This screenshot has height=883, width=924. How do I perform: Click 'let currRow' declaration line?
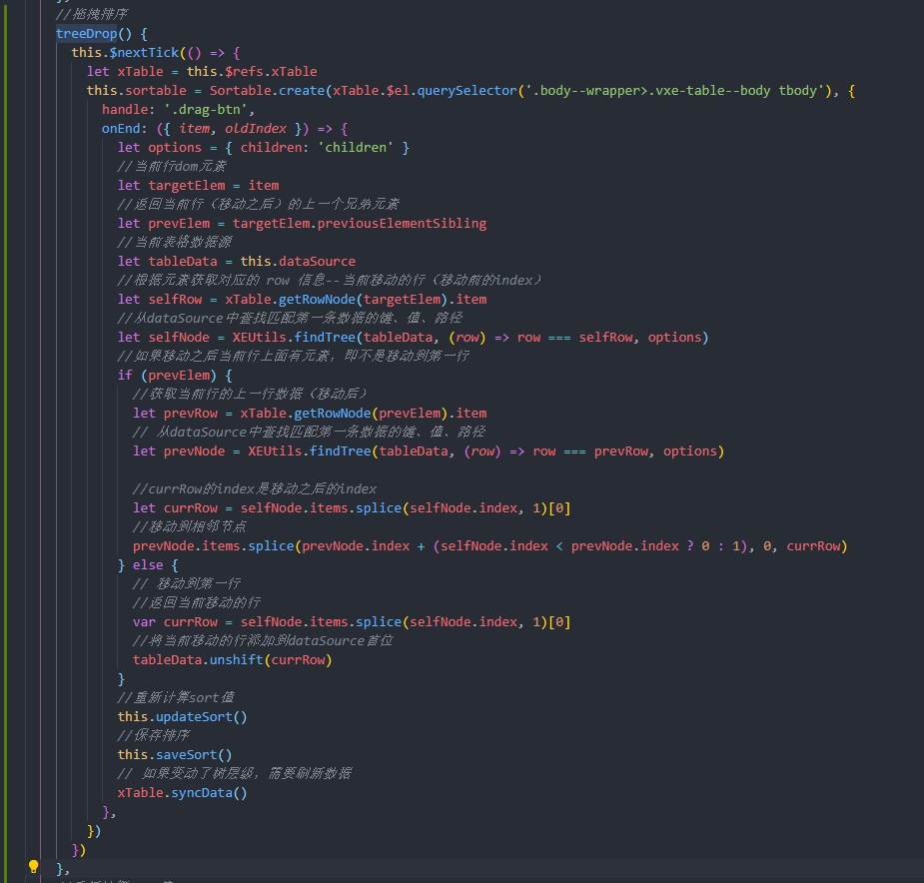point(352,507)
